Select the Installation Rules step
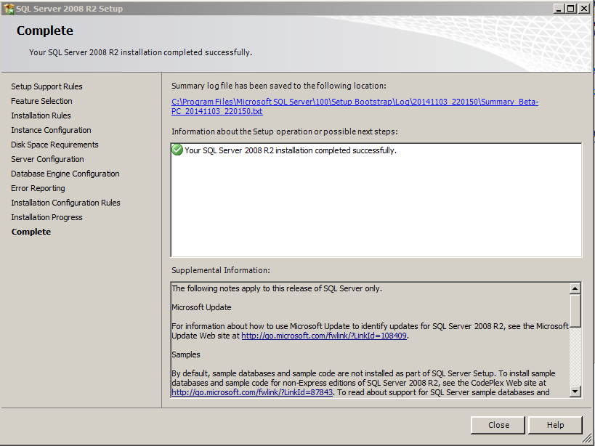The height and width of the screenshot is (446, 595). point(41,115)
